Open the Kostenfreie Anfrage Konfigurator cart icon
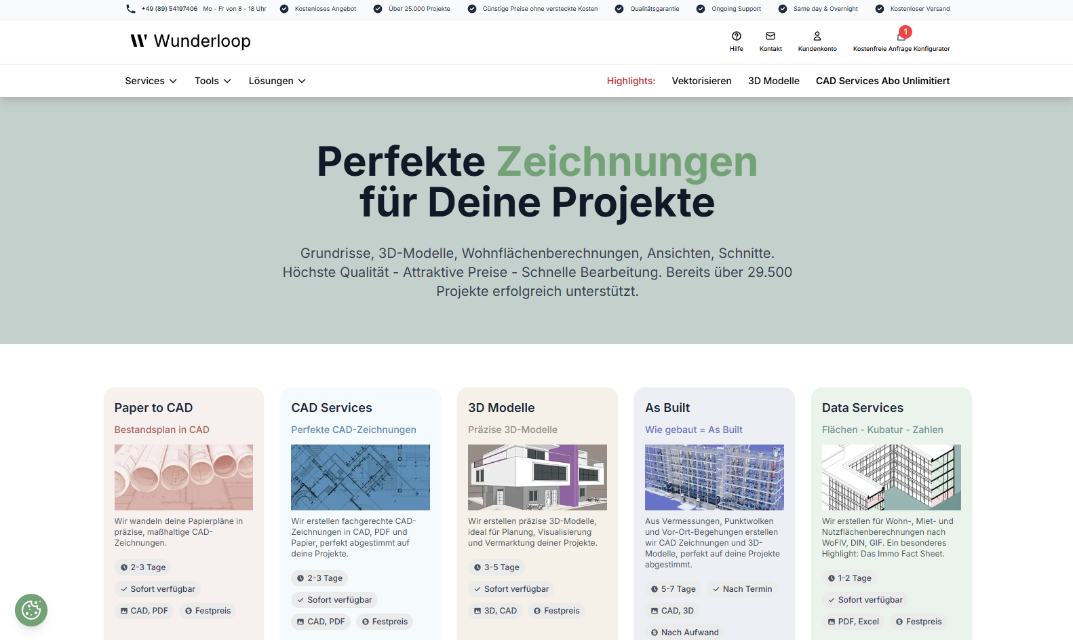This screenshot has height=640, width=1073. point(901,37)
